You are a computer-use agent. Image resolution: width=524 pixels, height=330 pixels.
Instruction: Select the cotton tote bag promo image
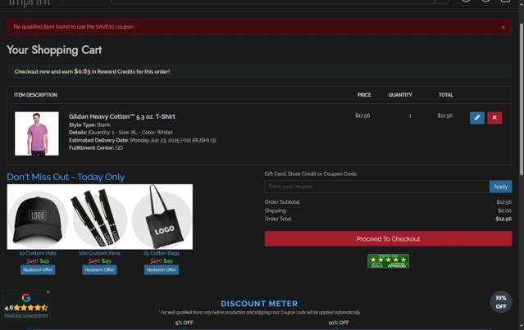162,217
